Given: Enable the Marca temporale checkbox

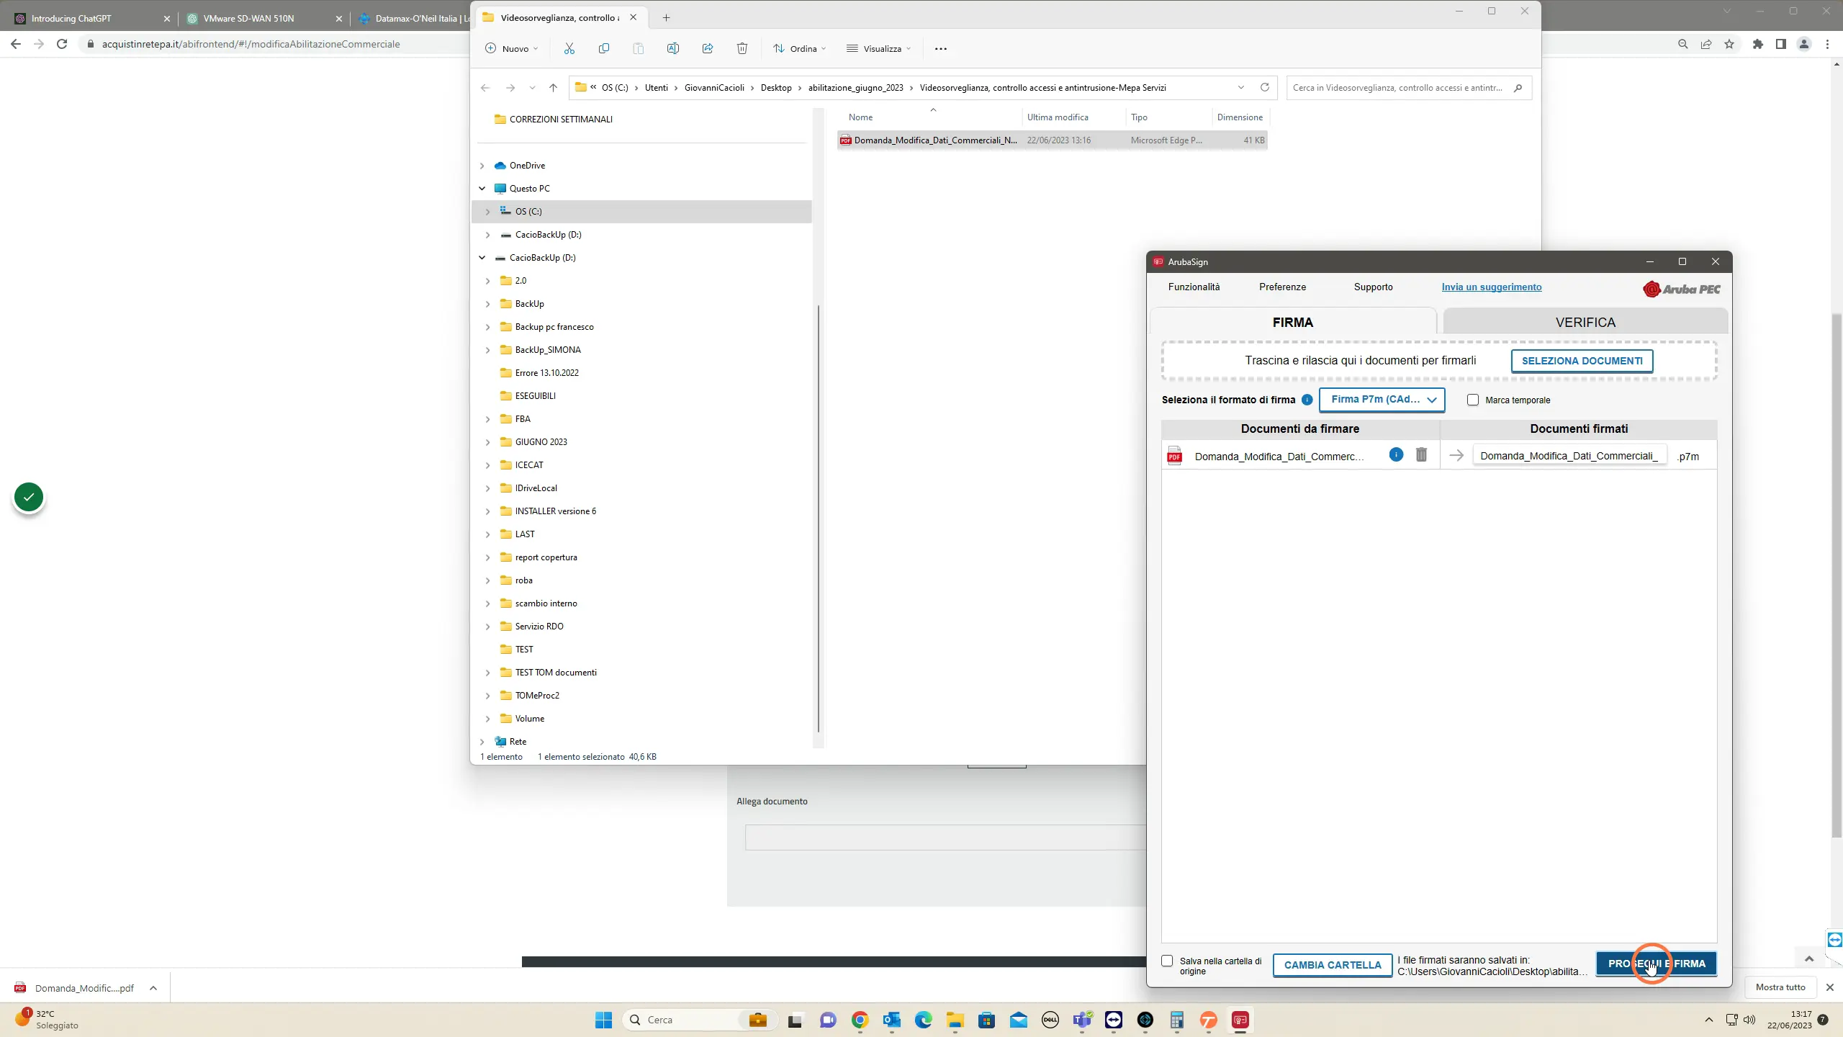Looking at the screenshot, I should [x=1472, y=400].
